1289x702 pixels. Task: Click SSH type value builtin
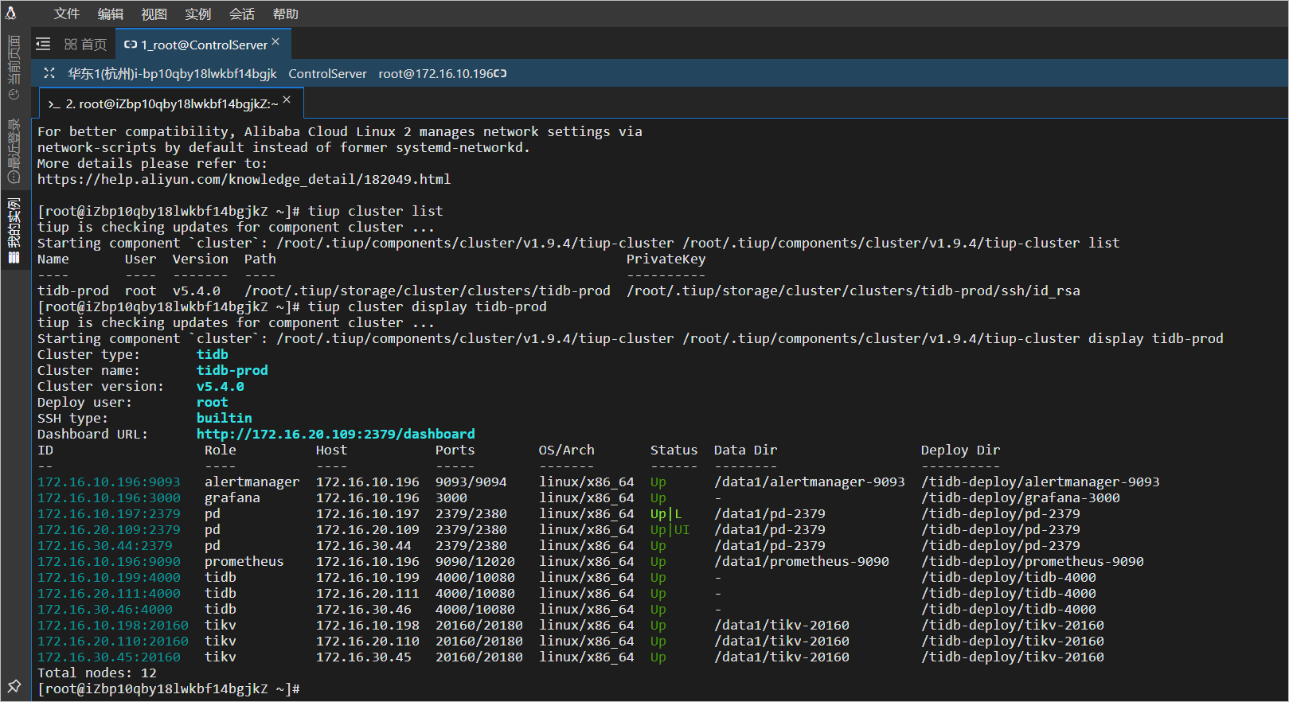[x=224, y=418]
